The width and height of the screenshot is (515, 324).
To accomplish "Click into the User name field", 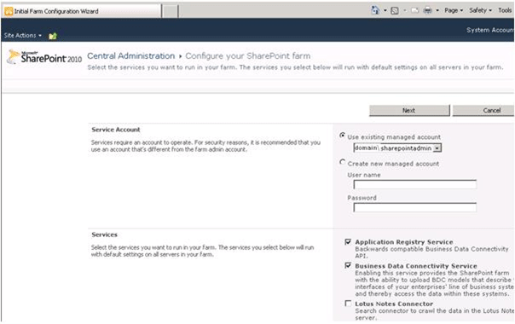I will 415,184.
